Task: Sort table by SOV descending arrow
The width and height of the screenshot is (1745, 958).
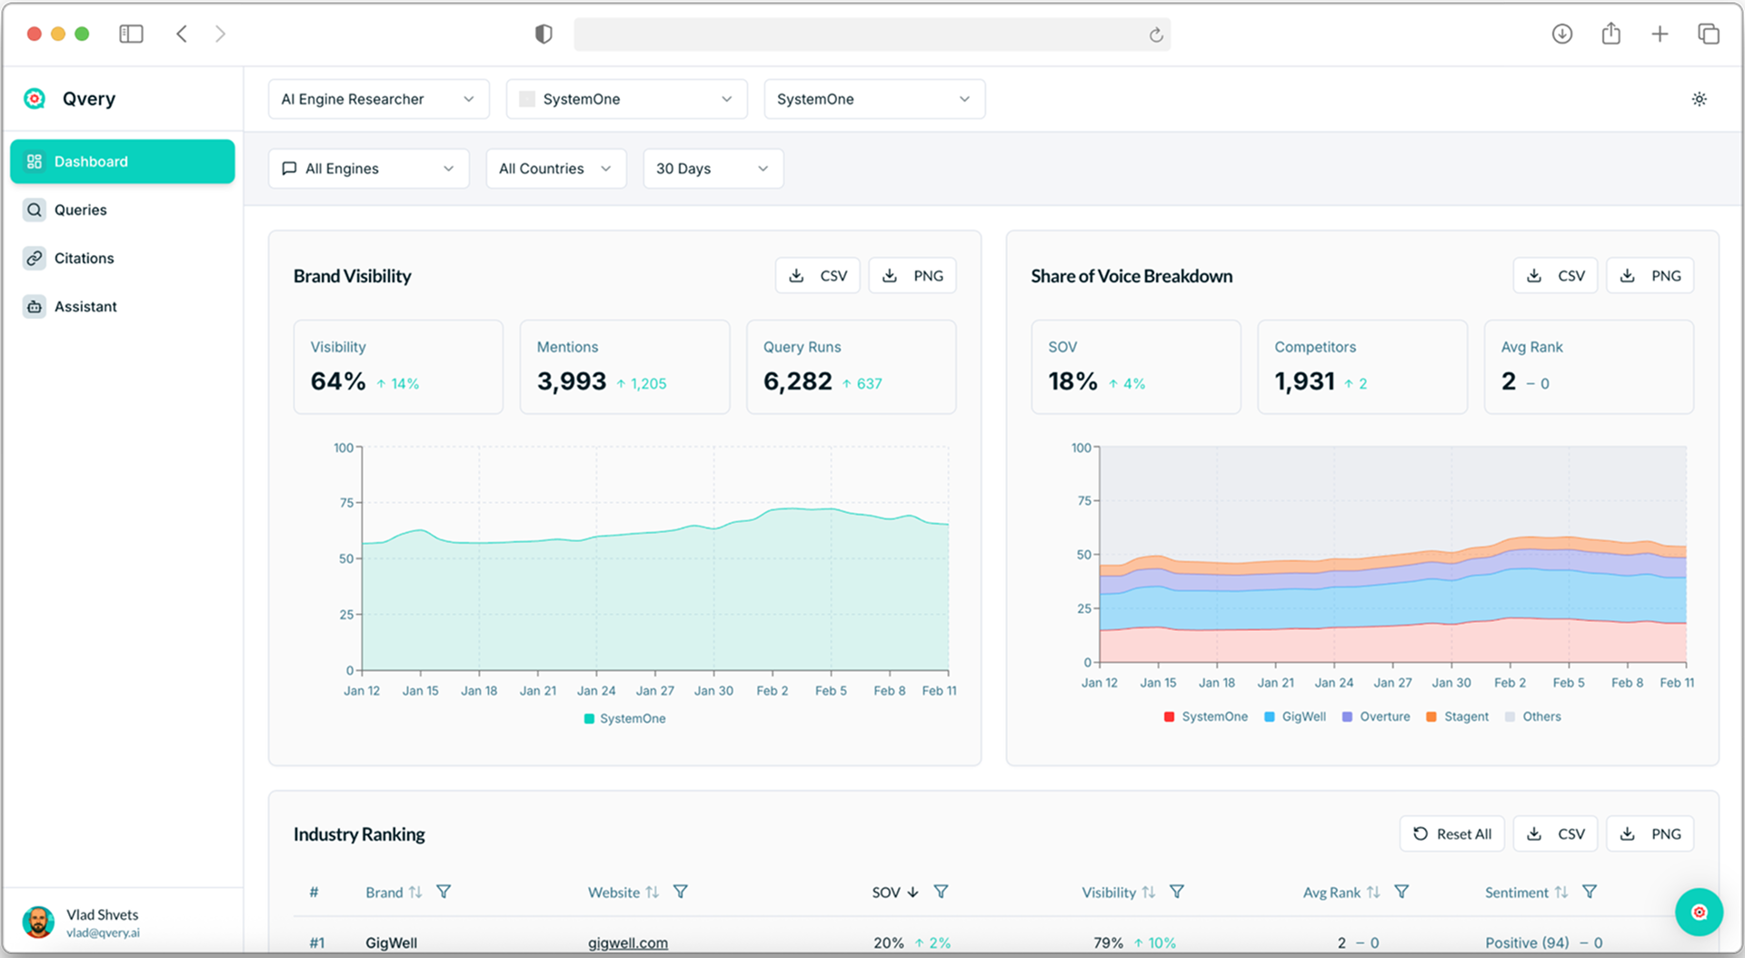Action: (x=912, y=893)
